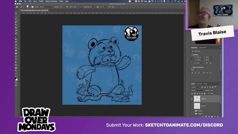Select the Hand tool
This screenshot has width=238, height=134.
coord(16,68)
